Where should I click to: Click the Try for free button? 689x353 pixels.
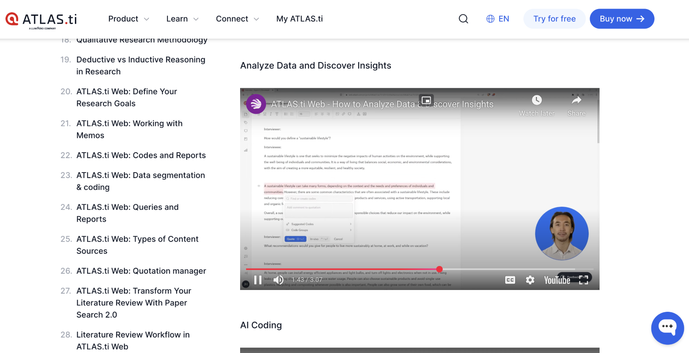click(x=554, y=19)
